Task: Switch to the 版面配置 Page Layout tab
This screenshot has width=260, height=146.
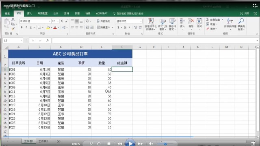Action: (x=43, y=13)
